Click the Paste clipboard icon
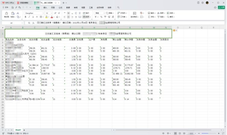The width and height of the screenshot is (227, 135). pyautogui.click(x=13, y=13)
